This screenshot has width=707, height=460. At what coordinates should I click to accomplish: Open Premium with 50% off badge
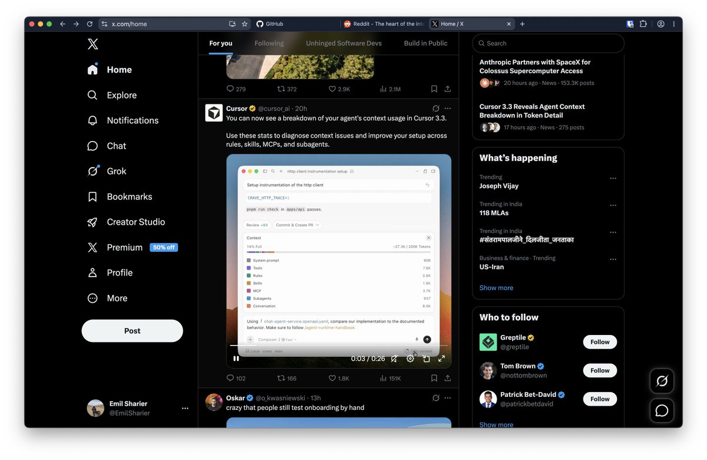coord(132,247)
